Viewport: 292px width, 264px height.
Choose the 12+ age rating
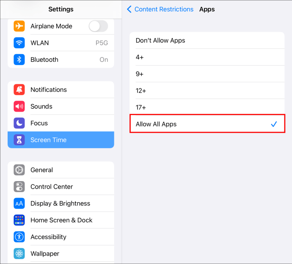coord(207,91)
